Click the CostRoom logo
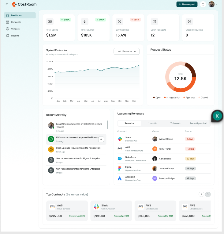 click(x=24, y=4)
